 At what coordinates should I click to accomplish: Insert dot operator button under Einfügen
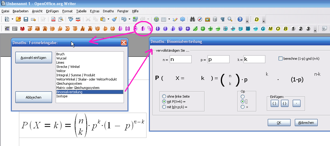coord(296,103)
